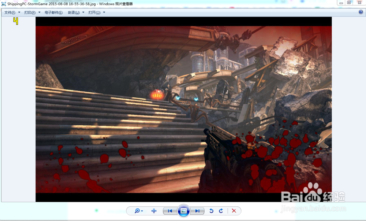Go to the previous photo
The image size is (366, 221).
click(x=170, y=211)
